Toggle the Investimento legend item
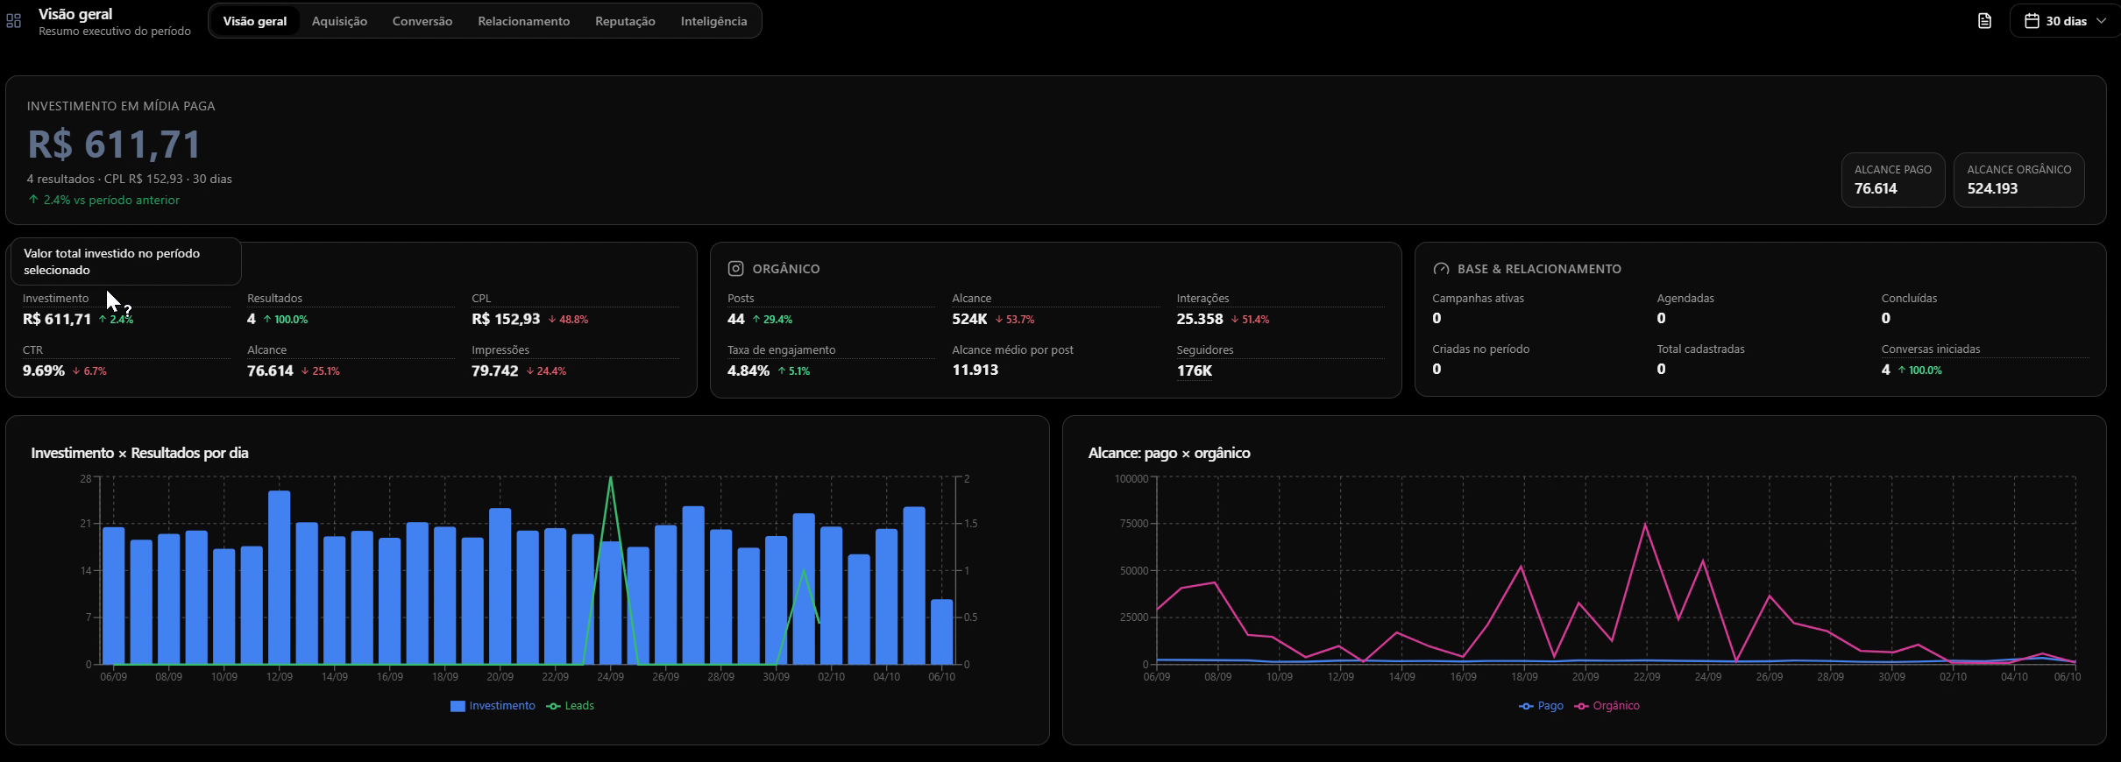This screenshot has height=762, width=2121. [493, 706]
